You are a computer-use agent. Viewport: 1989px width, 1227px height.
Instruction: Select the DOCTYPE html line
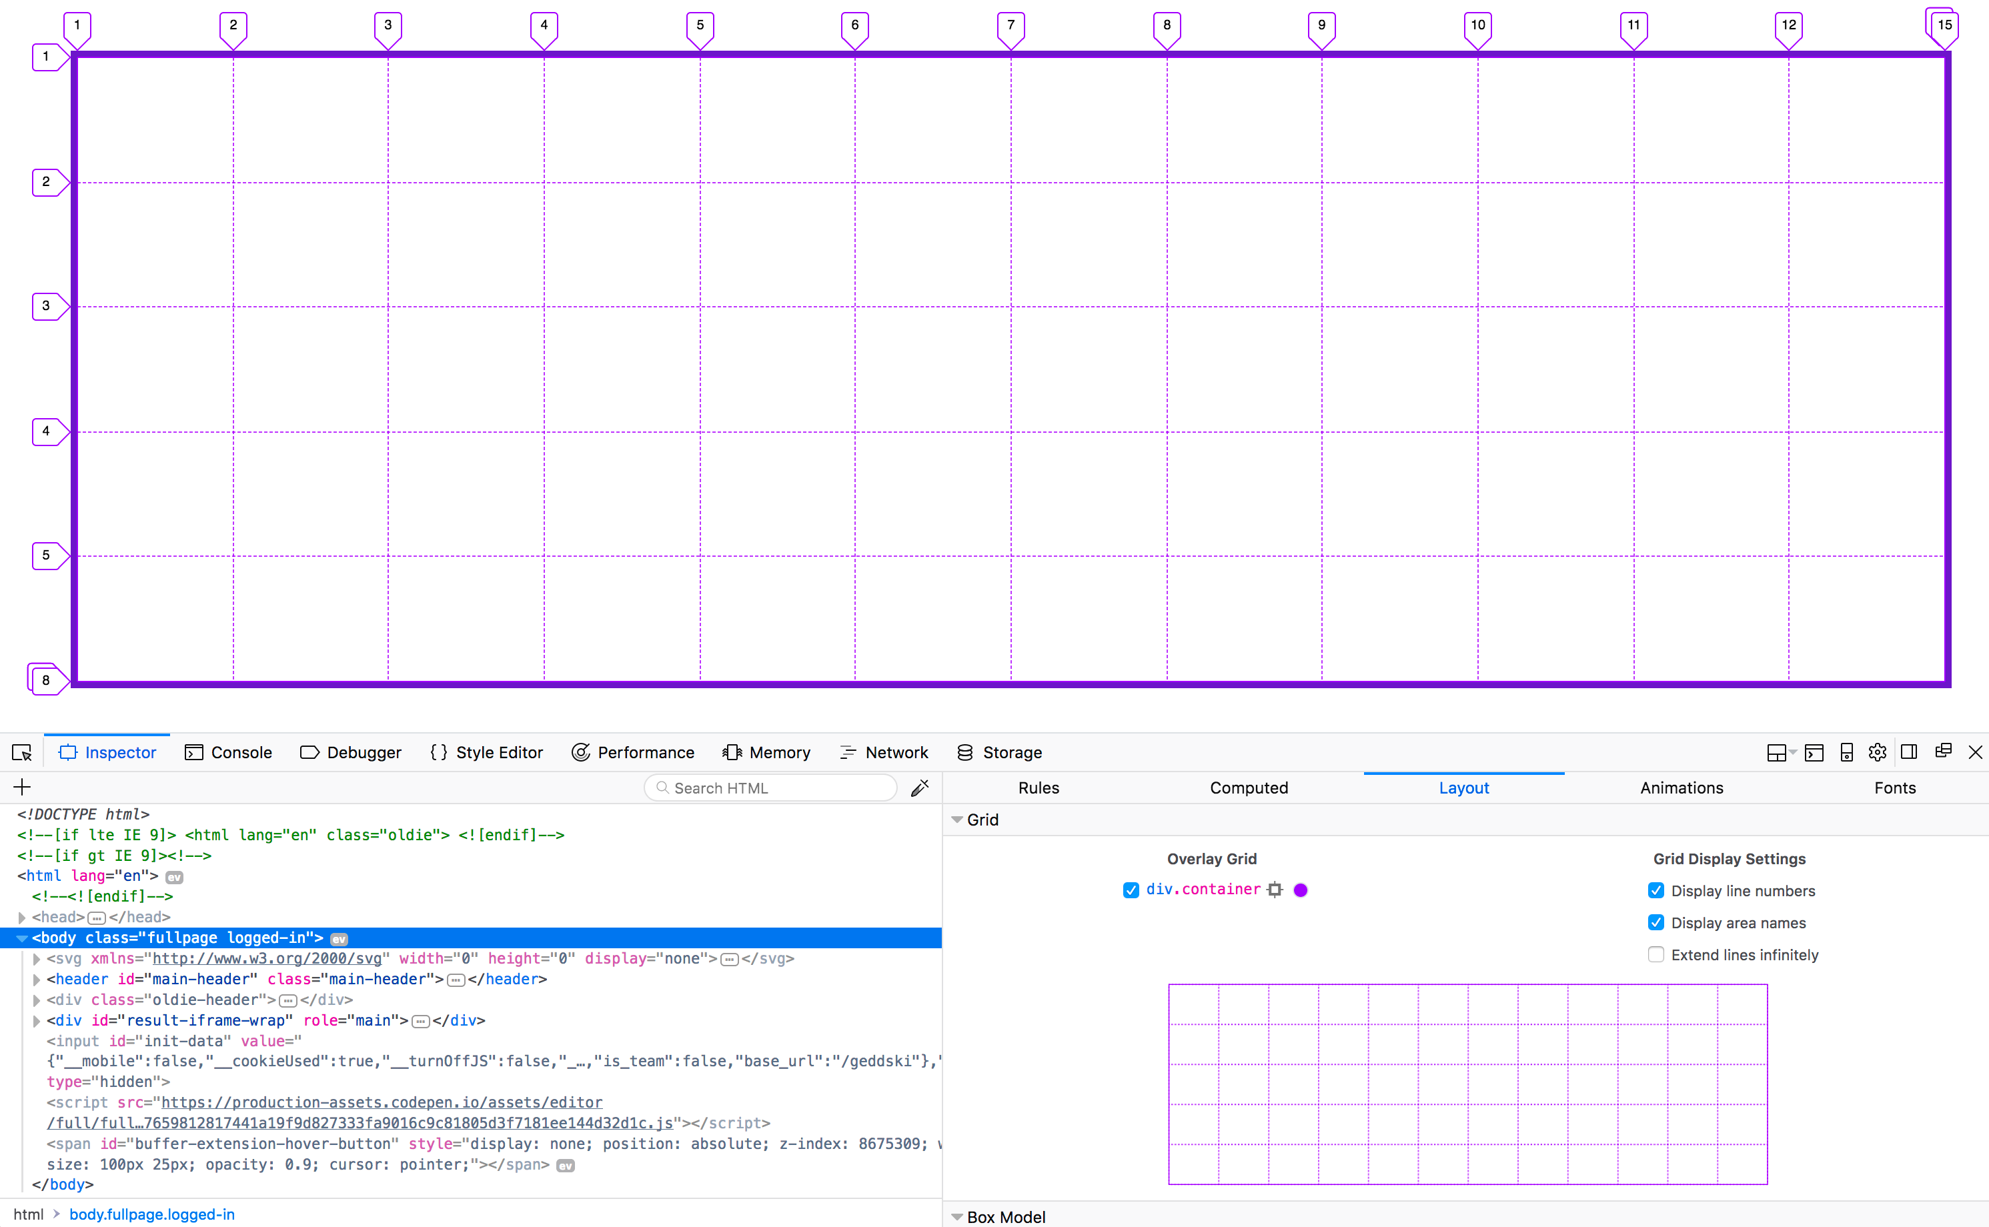83,814
